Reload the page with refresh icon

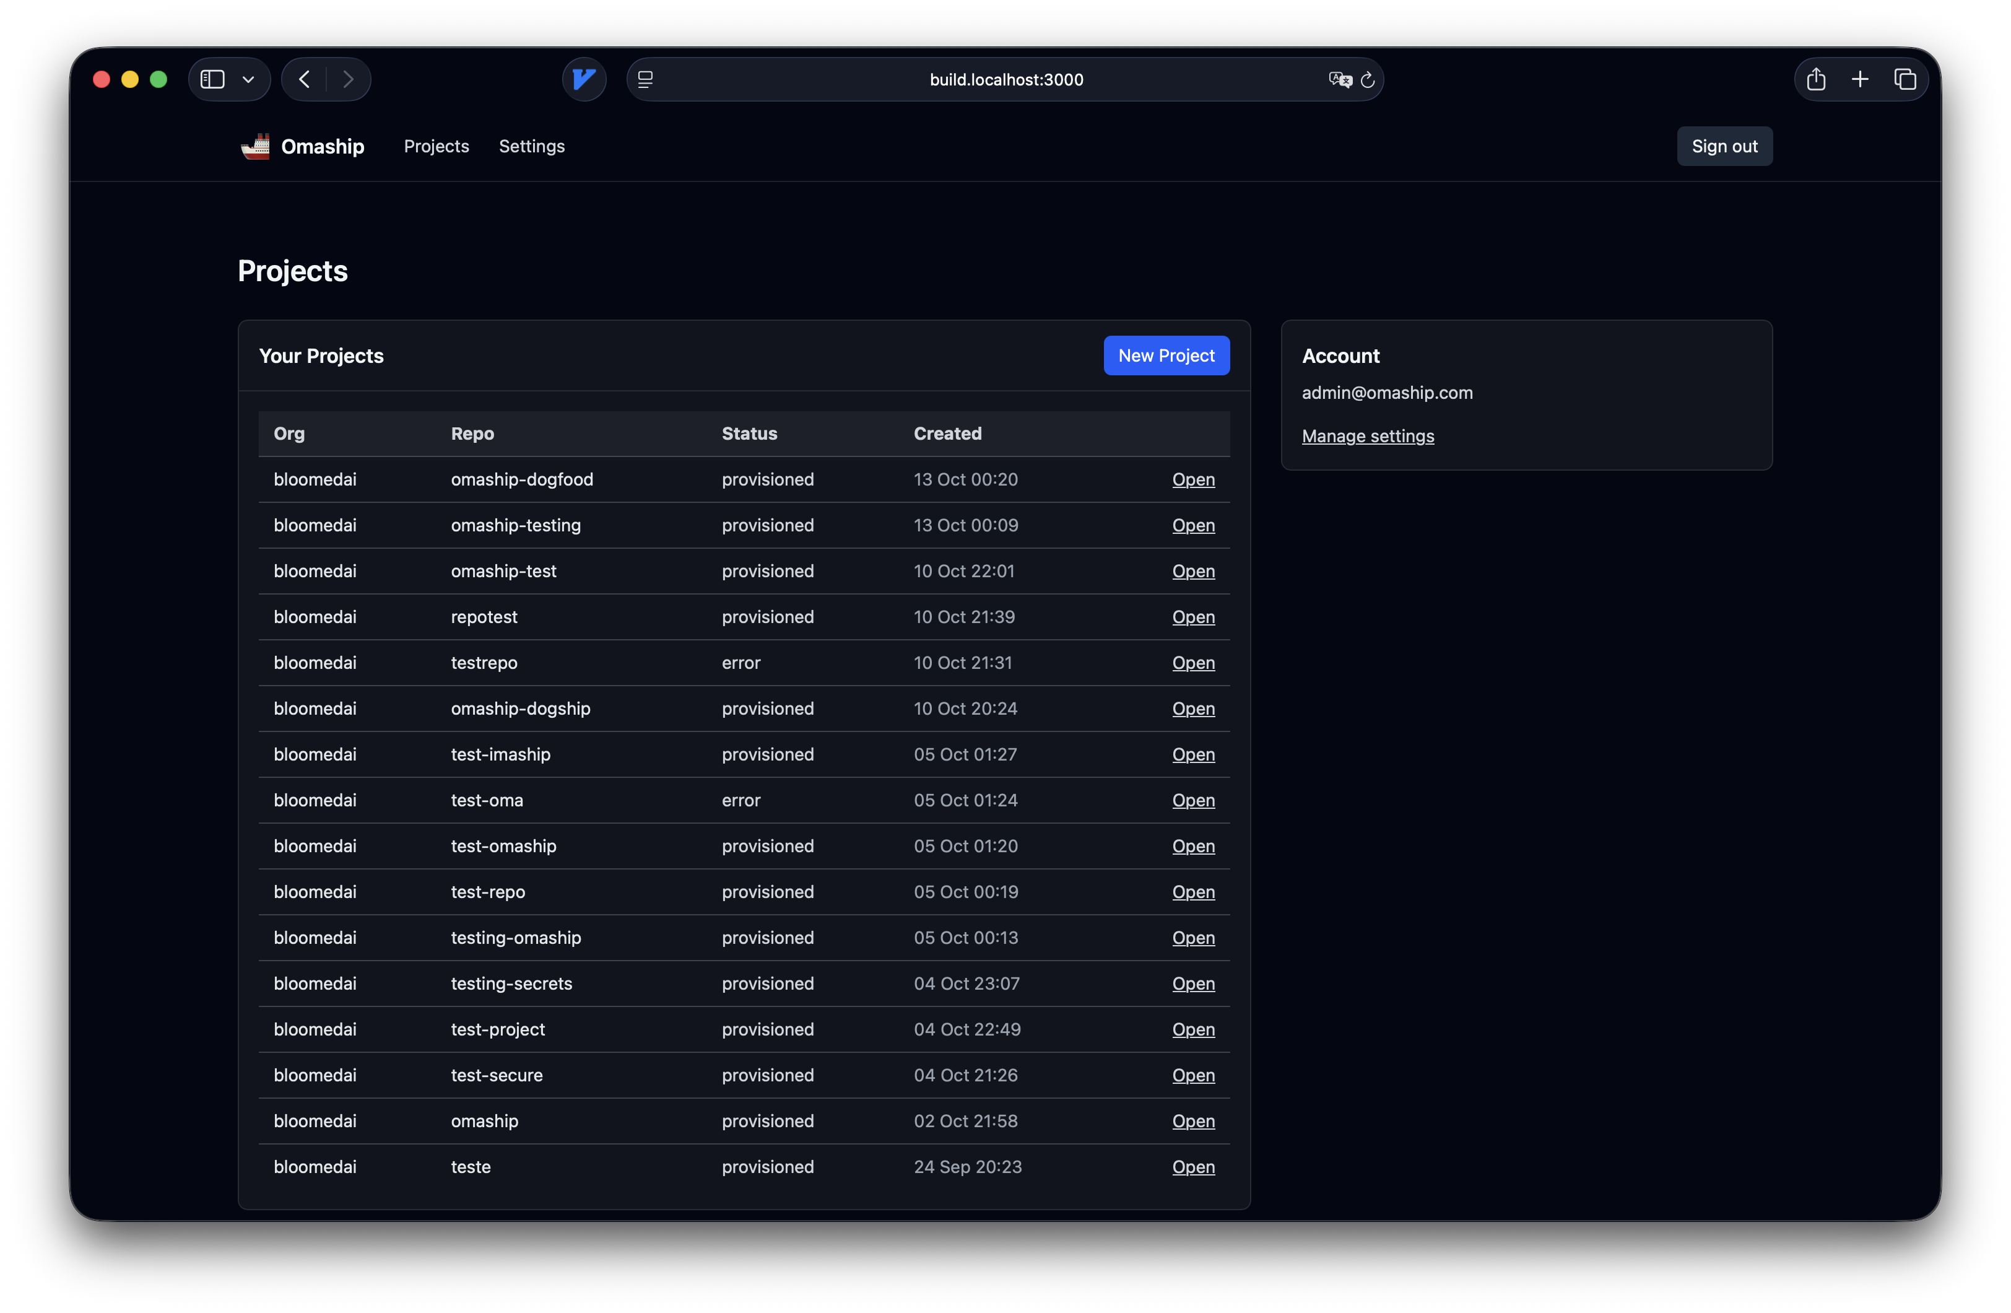click(1368, 79)
